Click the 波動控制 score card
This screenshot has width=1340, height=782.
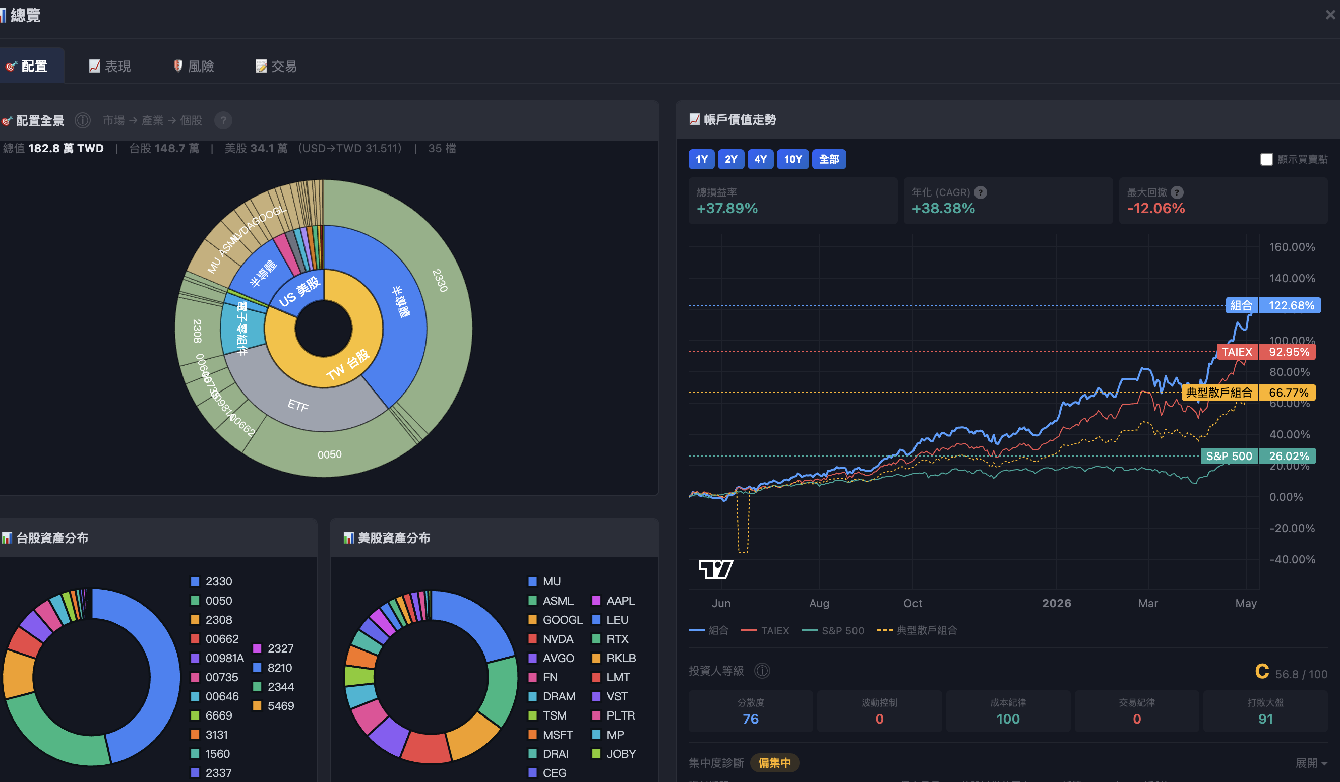coord(880,711)
